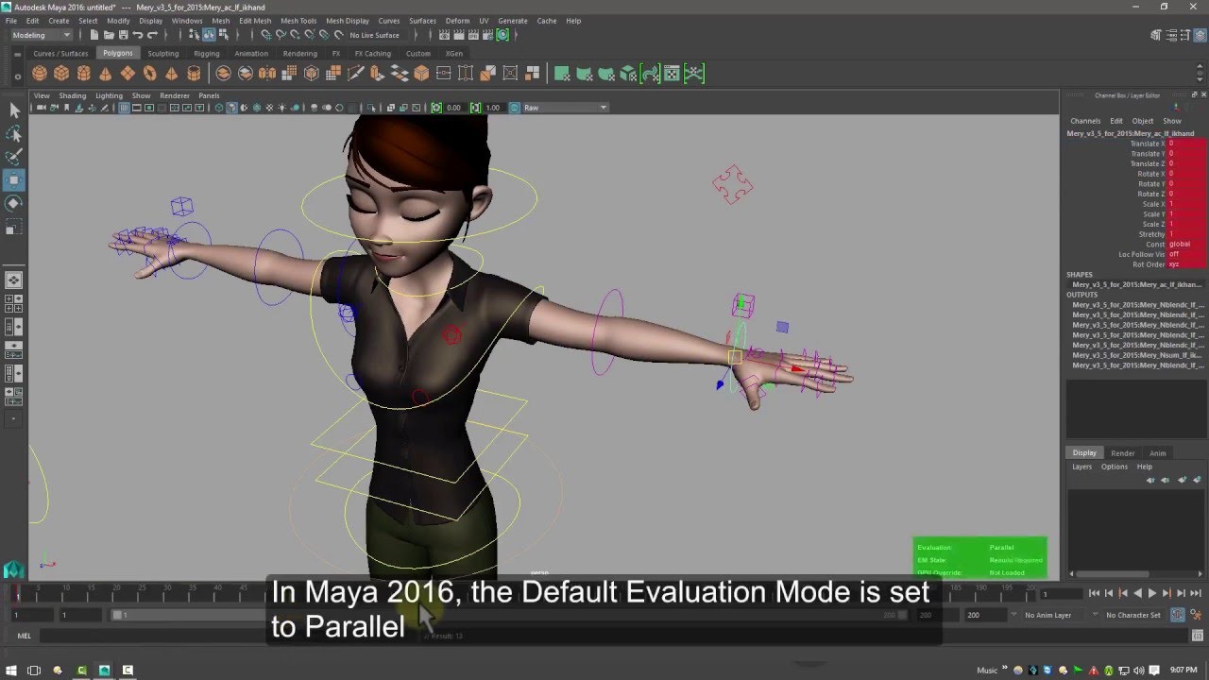
Task: Open the shelf tab selector icon
Action: (19, 54)
